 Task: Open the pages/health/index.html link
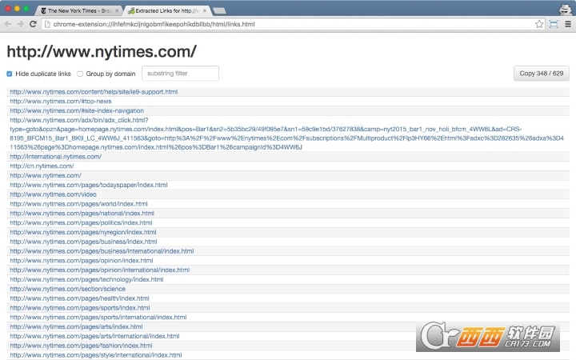(79, 298)
